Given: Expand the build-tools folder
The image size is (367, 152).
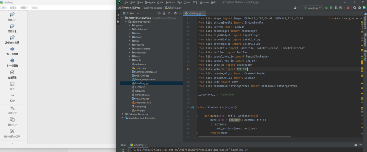Looking at the screenshot, I should pyautogui.click(x=129, y=29).
